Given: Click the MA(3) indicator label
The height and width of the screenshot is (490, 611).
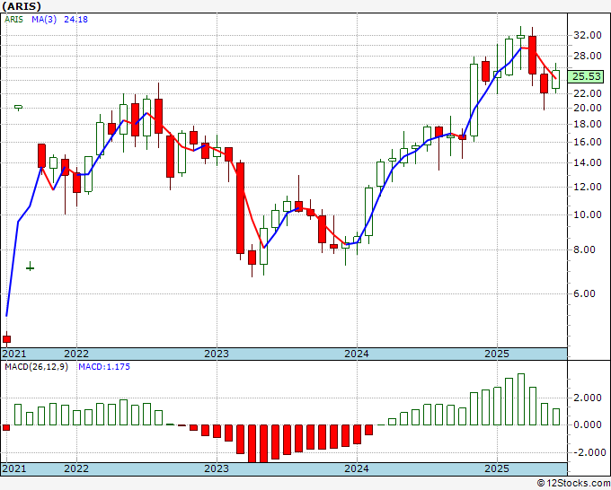Looking at the screenshot, I should [x=44, y=19].
